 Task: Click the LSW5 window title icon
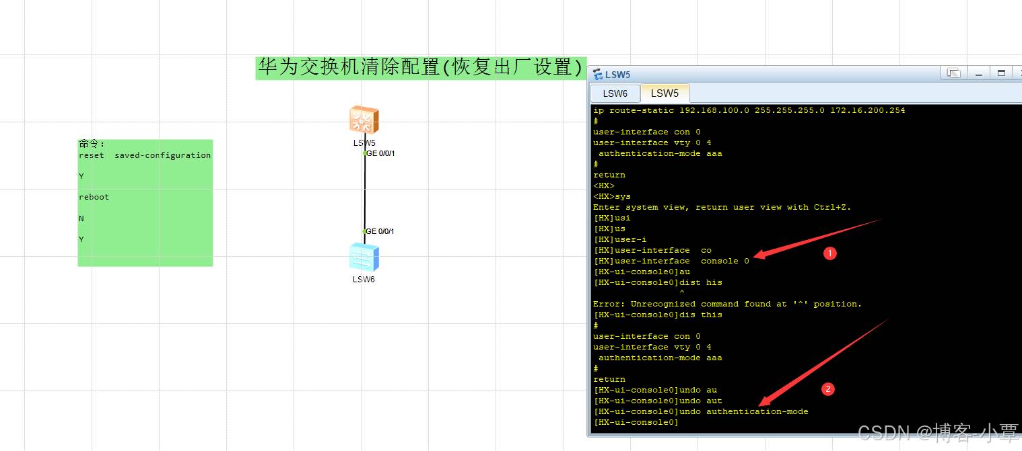pyautogui.click(x=597, y=75)
